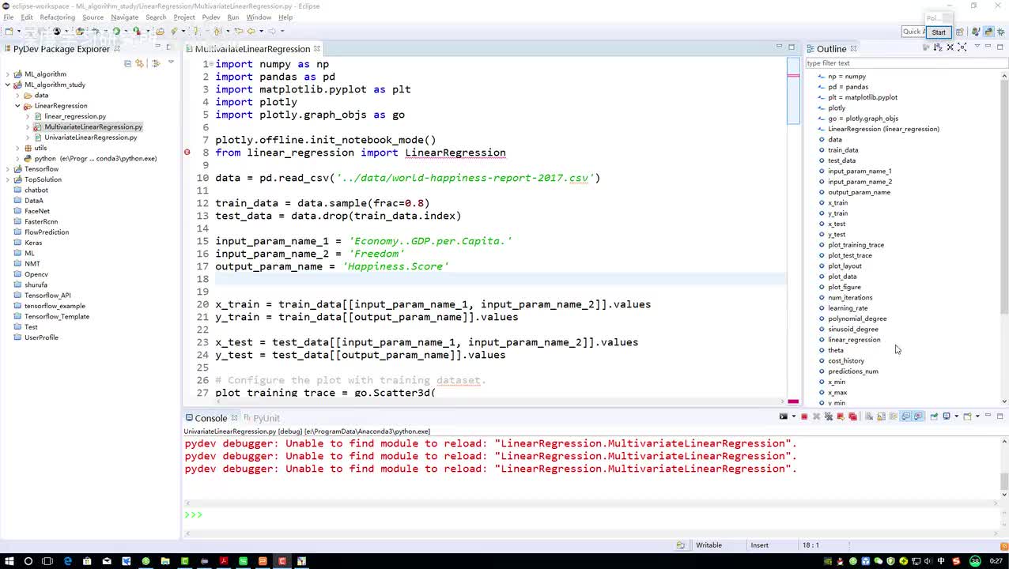Click the Edge browser taskbar icon
Viewport: 1009px width, 569px height.
tap(67, 561)
